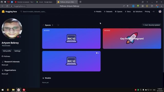Click the heart icon on lower RVC V2 card
This screenshot has height=92, width=164.
click(x=97, y=53)
